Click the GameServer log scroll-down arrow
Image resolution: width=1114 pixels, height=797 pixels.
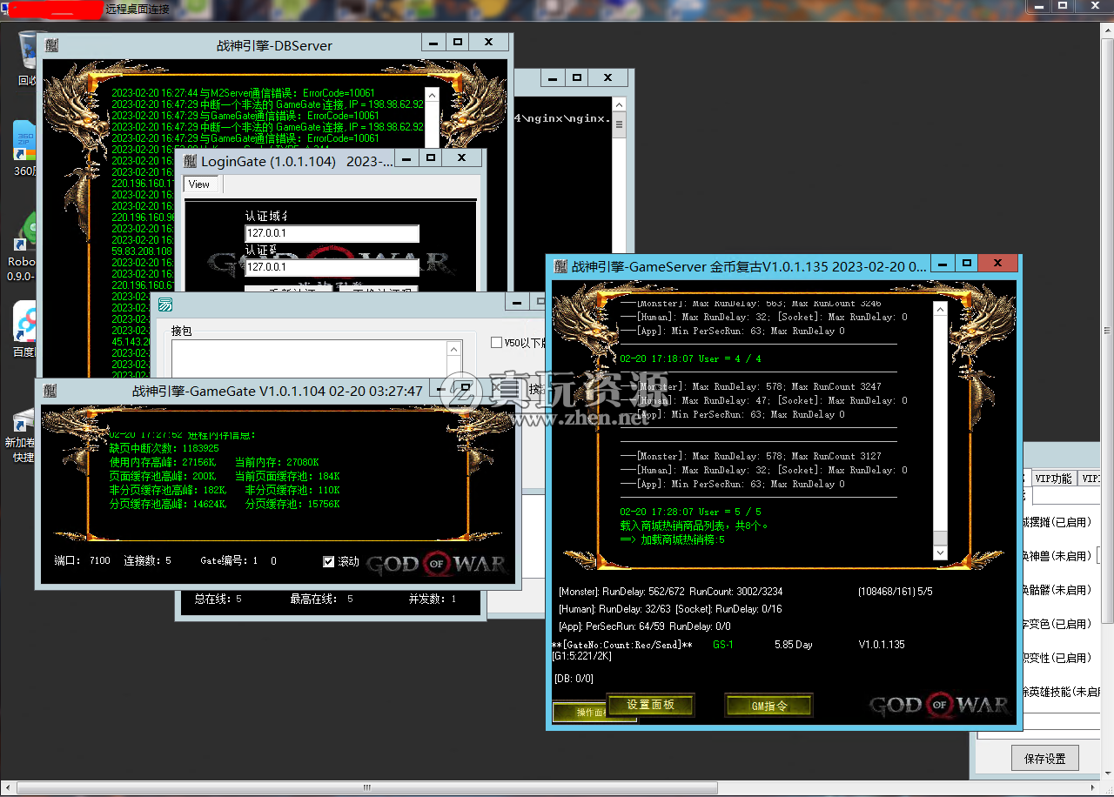[939, 553]
